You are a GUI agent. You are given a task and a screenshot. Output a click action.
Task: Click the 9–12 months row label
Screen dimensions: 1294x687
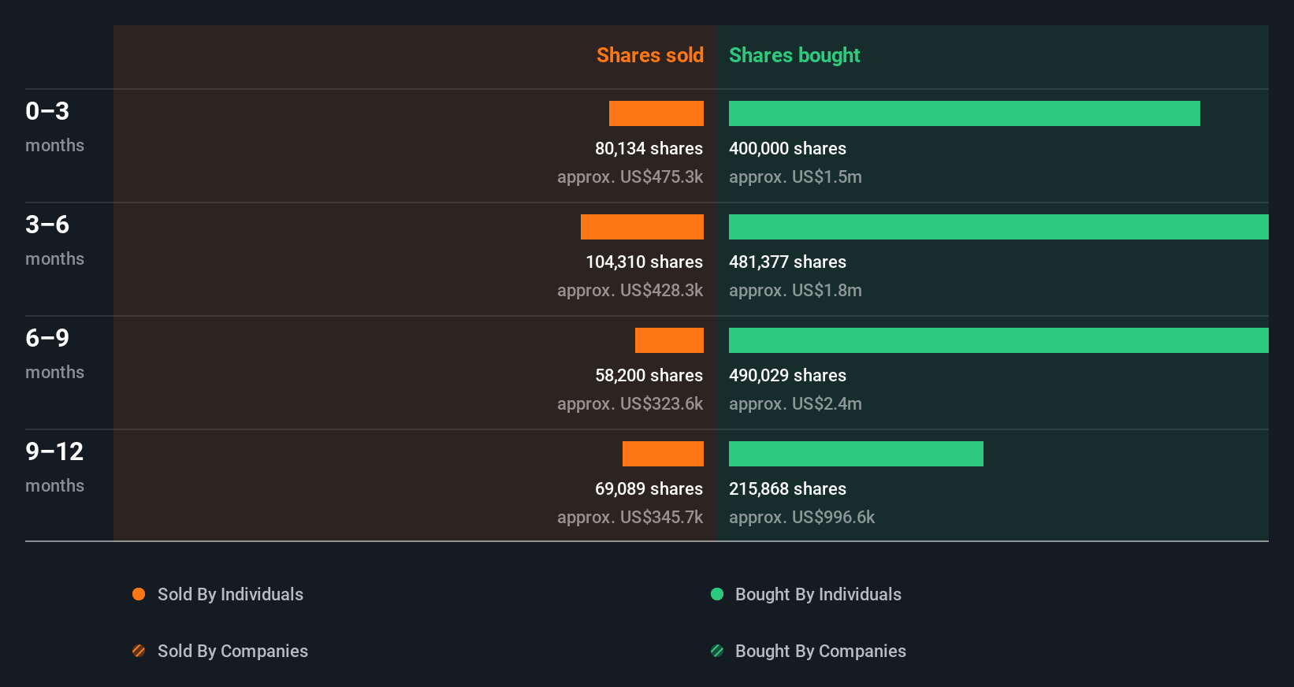tap(54, 467)
